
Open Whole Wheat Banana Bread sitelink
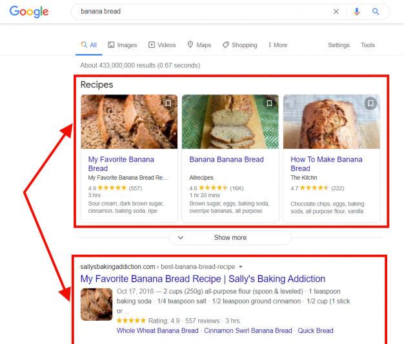coord(157,330)
